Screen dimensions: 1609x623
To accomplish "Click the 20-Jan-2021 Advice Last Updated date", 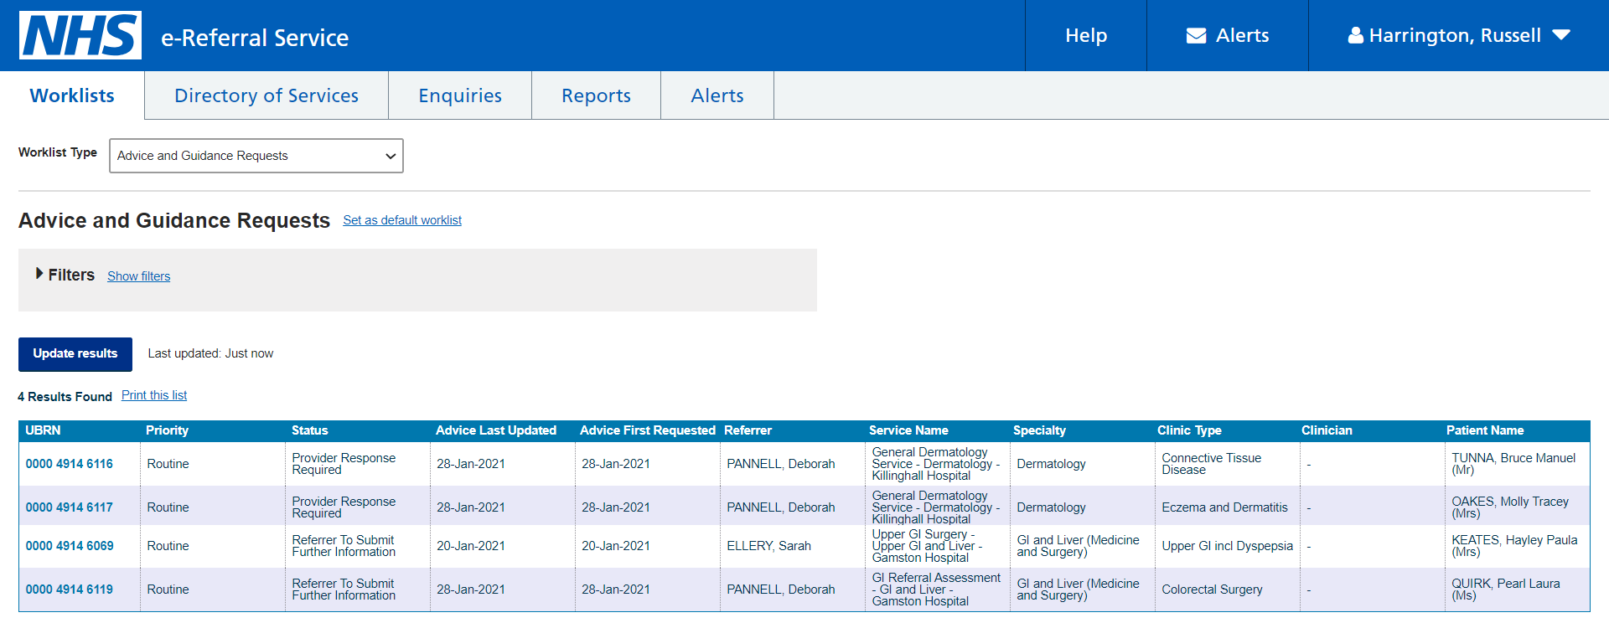I will 471,546.
